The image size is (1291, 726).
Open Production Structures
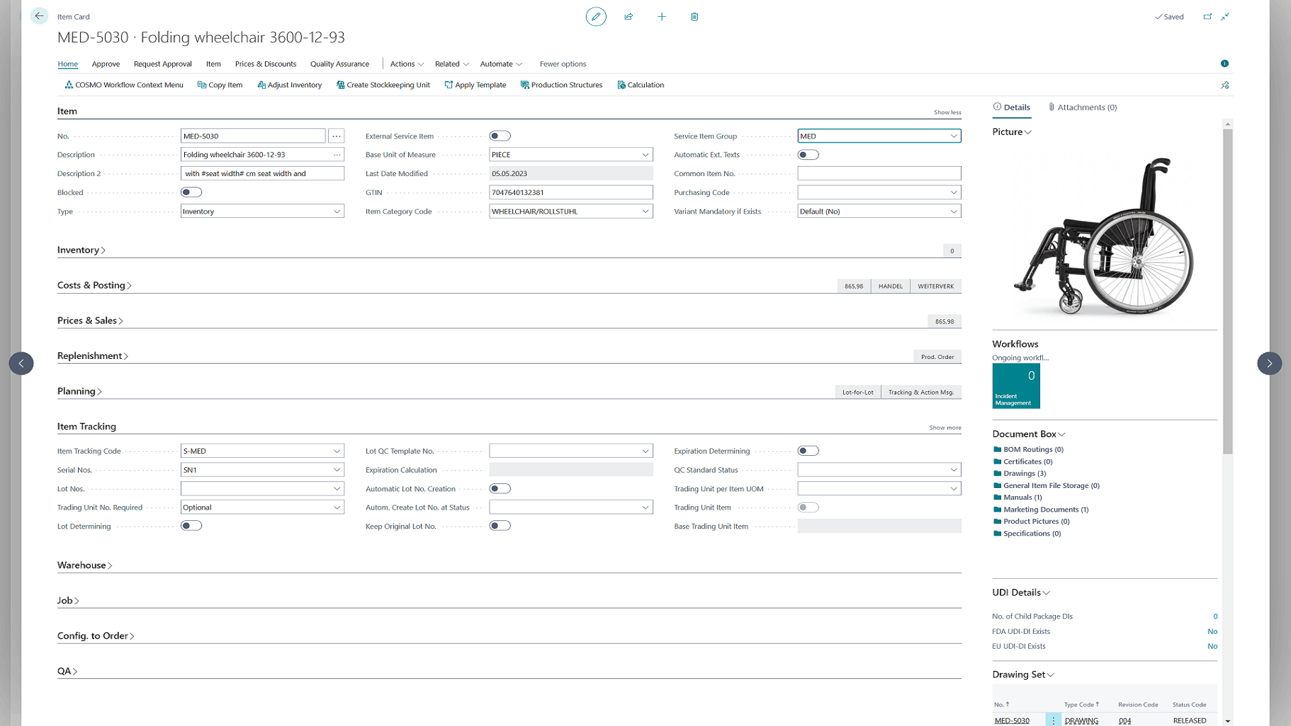coord(561,85)
